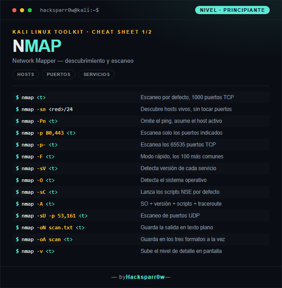
Task: Click description 'Escaneo de puertos UDP'
Action: (x=170, y=216)
